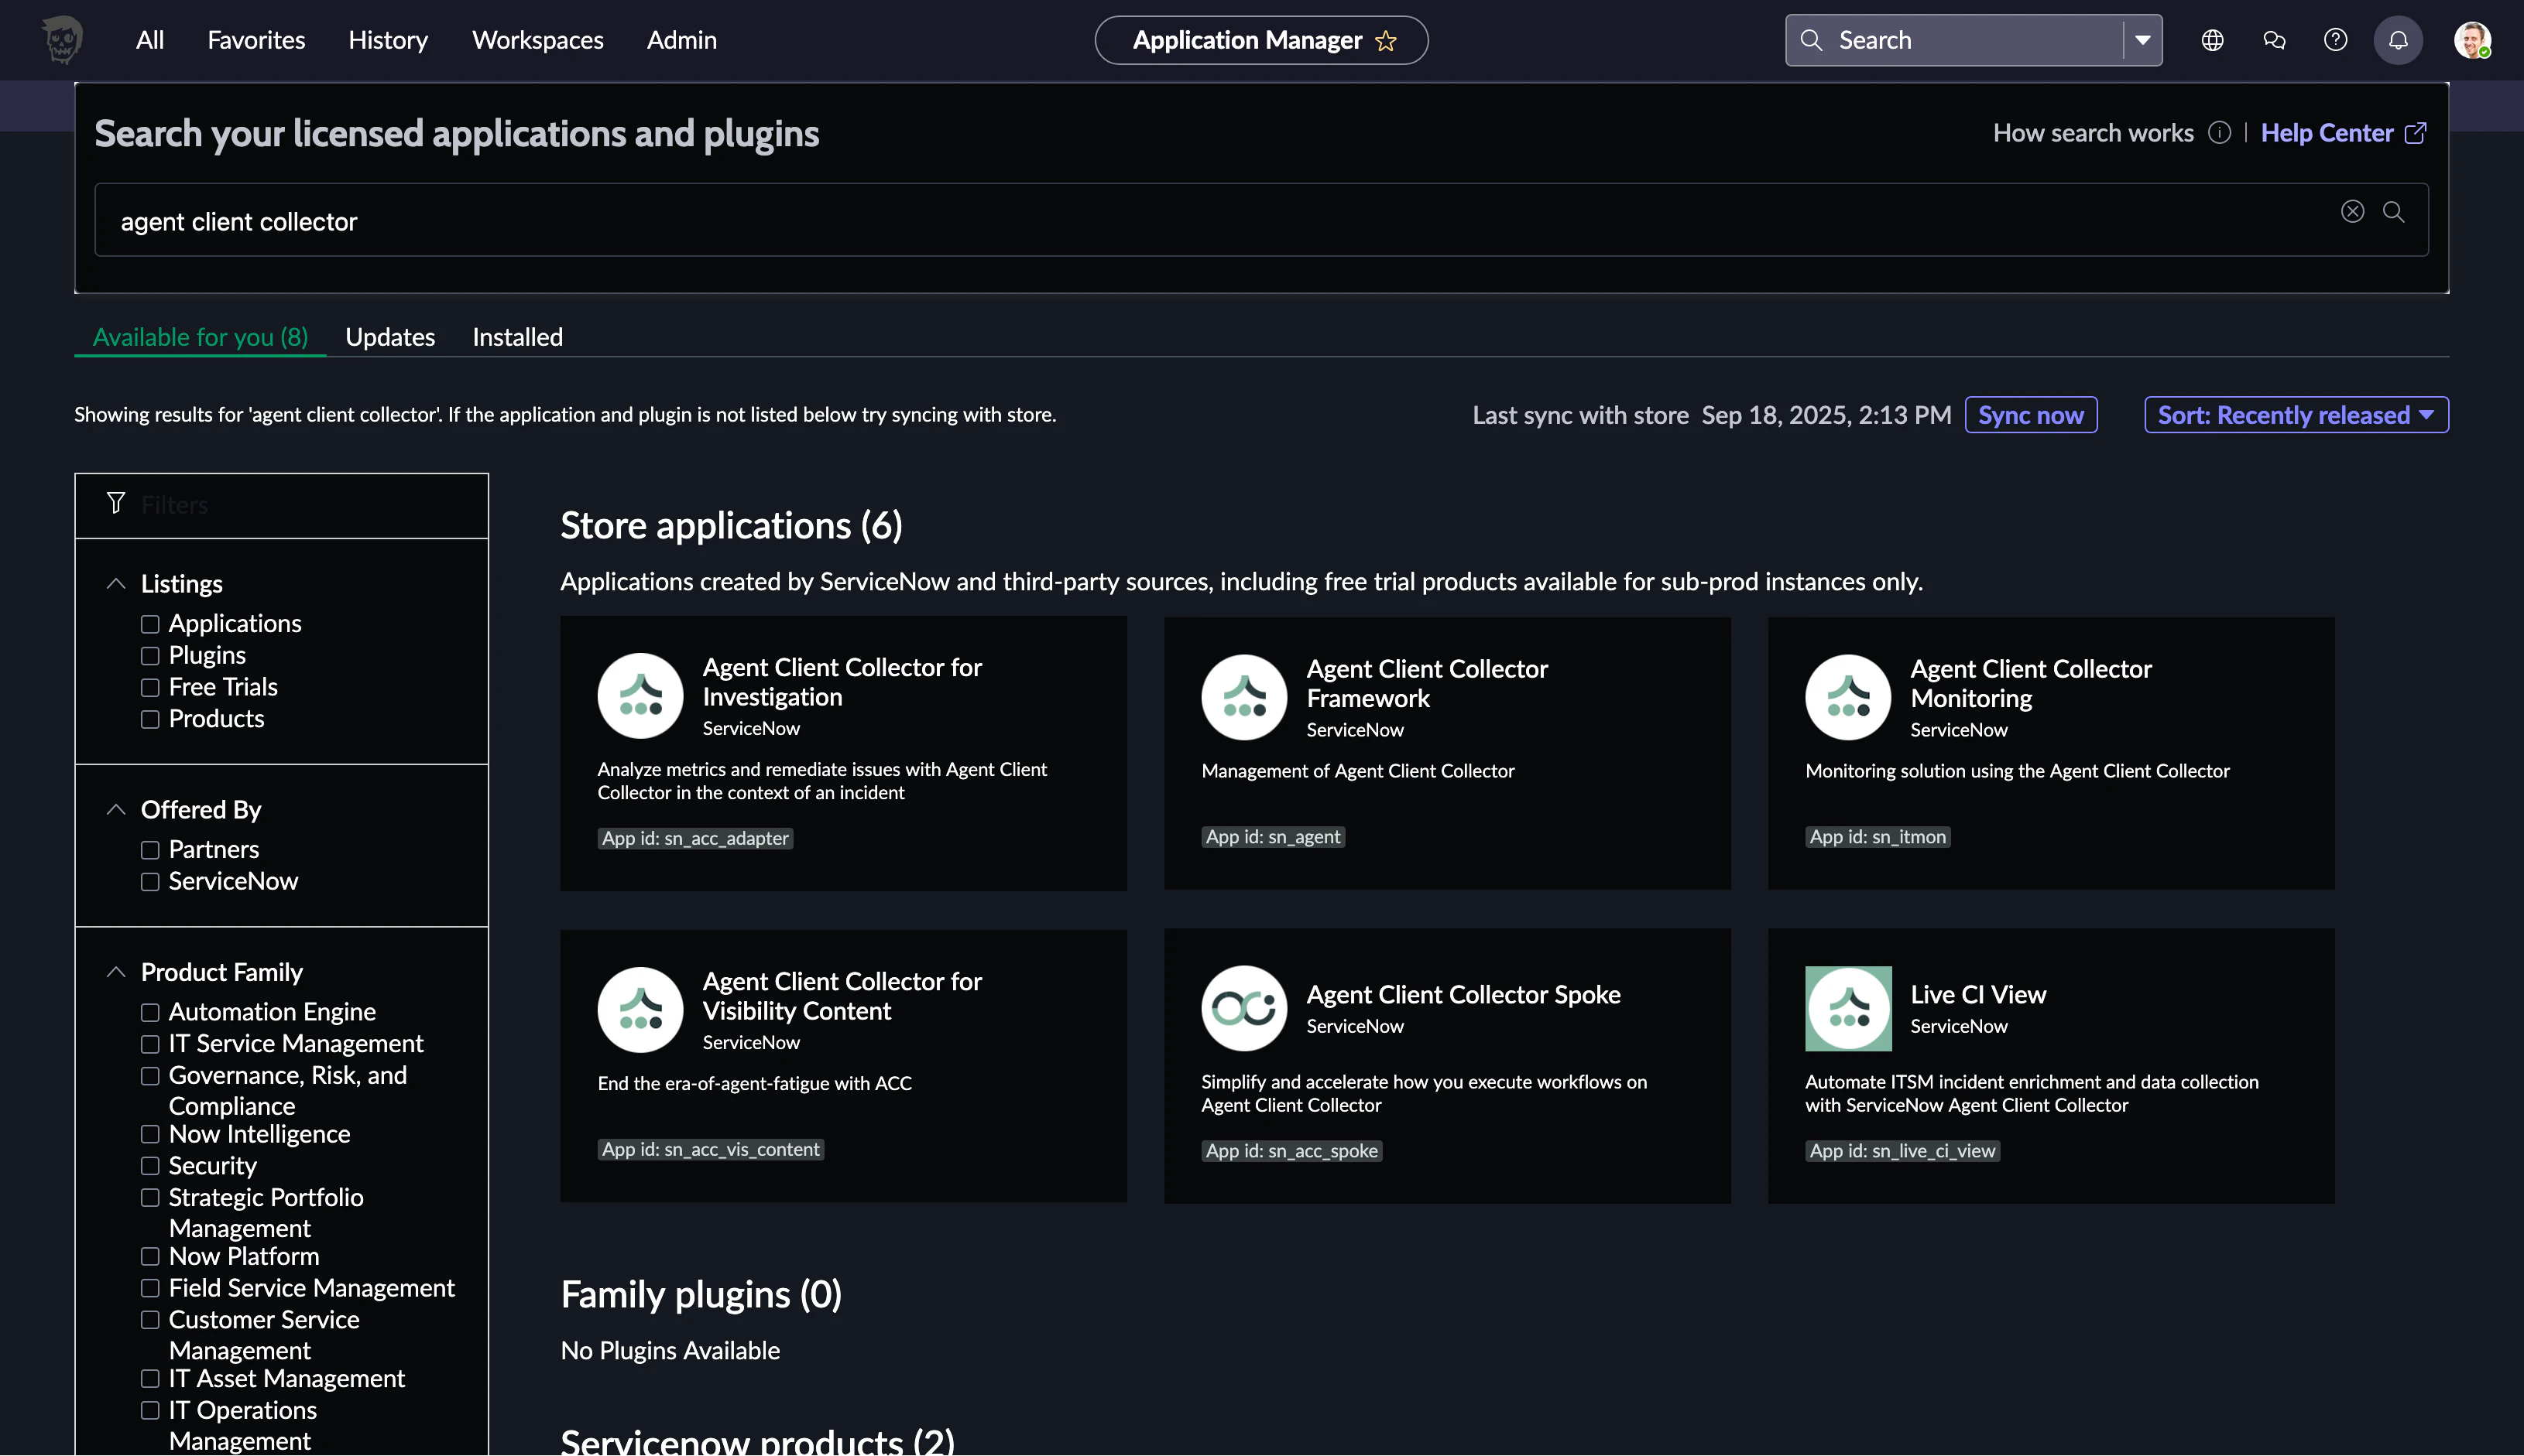The width and height of the screenshot is (2524, 1456).
Task: Open the Favorites menu
Action: point(256,40)
